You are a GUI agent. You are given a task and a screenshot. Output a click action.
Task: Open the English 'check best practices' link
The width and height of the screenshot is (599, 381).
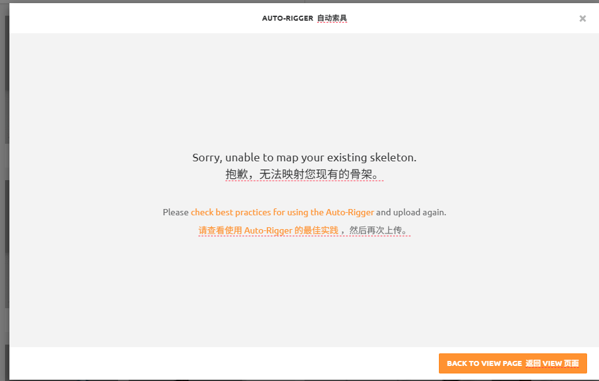(x=283, y=212)
